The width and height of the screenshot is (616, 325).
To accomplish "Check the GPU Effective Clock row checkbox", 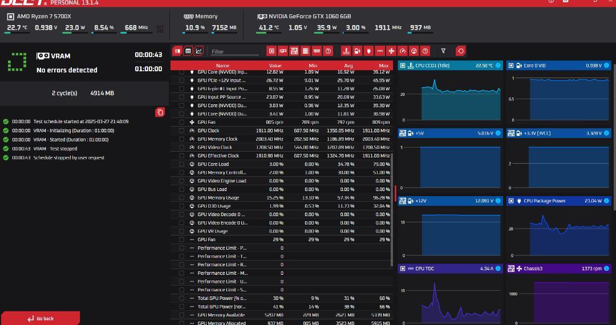I will [x=181, y=156].
